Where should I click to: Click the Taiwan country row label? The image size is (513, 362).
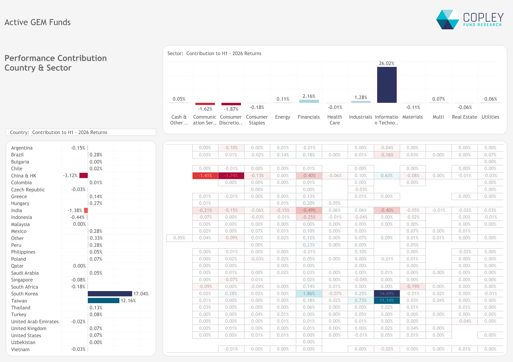click(19, 301)
